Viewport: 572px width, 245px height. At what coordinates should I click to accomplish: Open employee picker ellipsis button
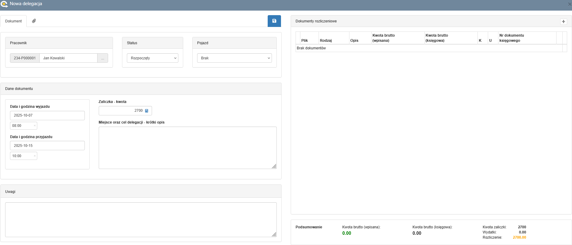tap(103, 58)
